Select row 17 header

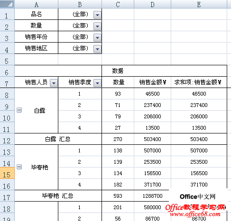point(7,196)
